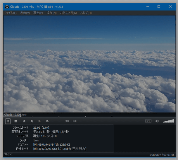The image size is (178, 160).
Task: Adjust the volume level slider
Action: click(x=168, y=121)
